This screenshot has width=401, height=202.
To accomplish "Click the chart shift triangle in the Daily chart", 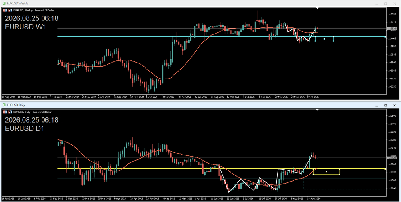I will click(x=317, y=110).
